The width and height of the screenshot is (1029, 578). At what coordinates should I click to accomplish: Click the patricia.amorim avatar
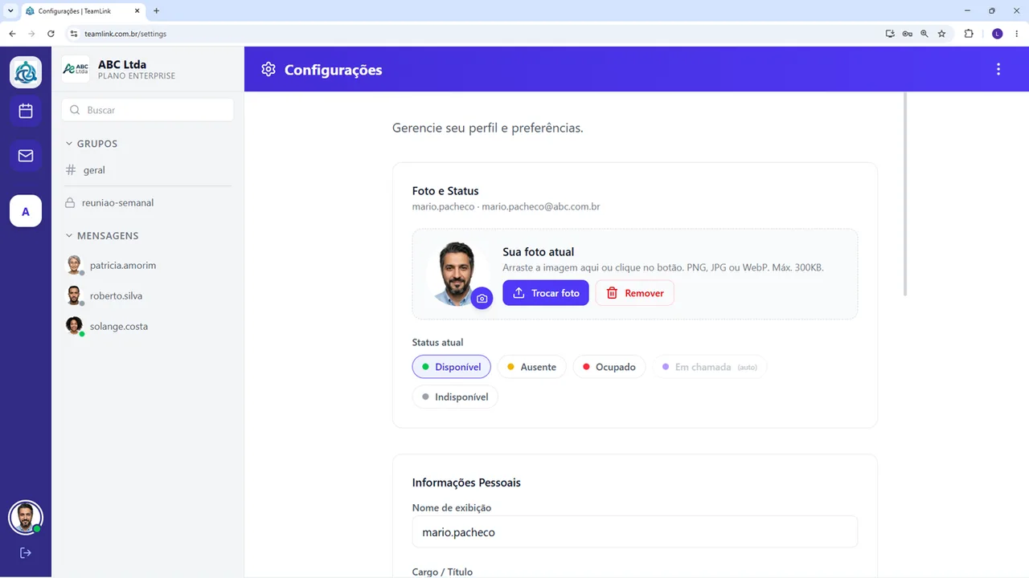click(x=75, y=265)
